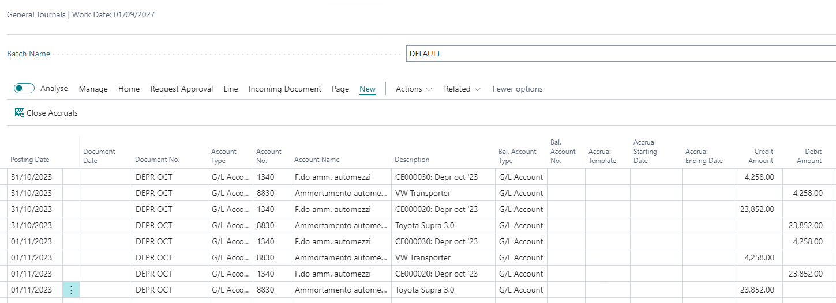Image resolution: width=836 pixels, height=303 pixels.
Task: Click the 01/11/2023 posting date in the last row
Action: pos(31,290)
